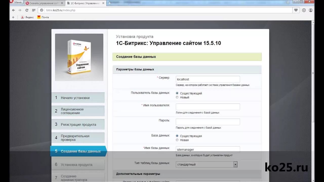Click the Дополнительные параметры heading
Screen dimensions: 324x182
click(138, 174)
